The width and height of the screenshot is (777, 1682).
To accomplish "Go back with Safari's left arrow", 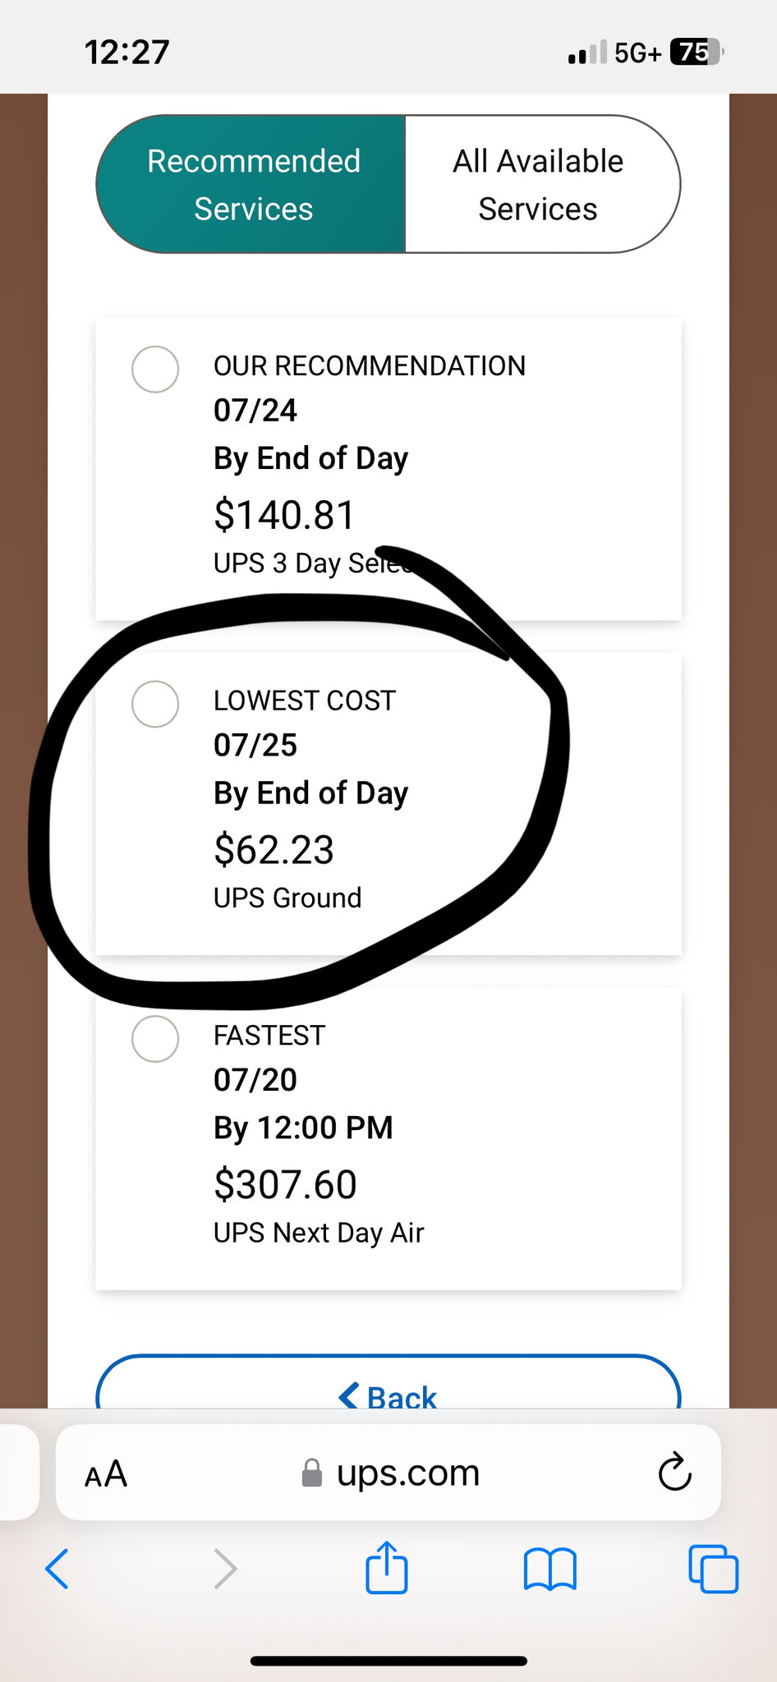I will coord(57,1569).
